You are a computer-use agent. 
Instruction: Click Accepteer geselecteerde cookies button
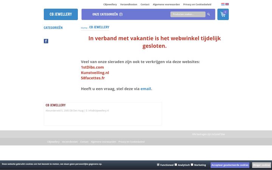230,165
